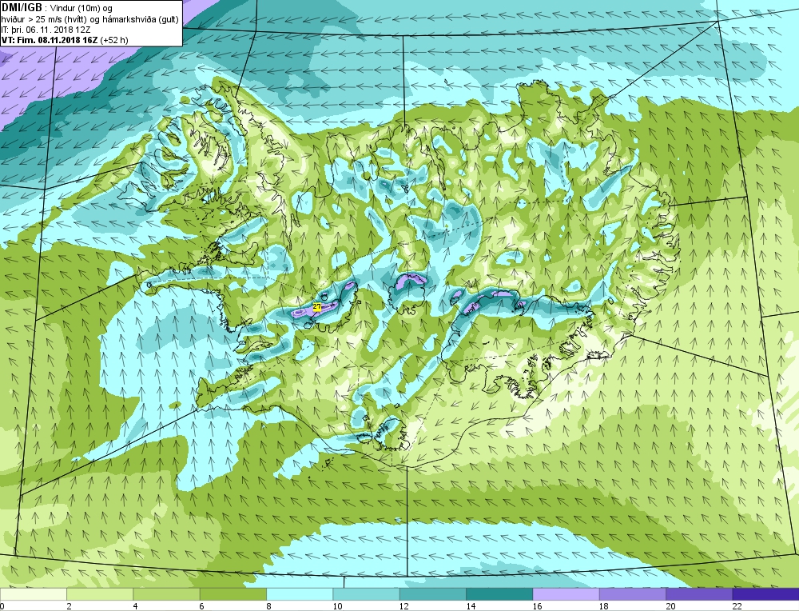Viewport: 799px width, 611px height.
Task: Select the 14–16 m/s dark teal swatch
Action: [x=499, y=595]
